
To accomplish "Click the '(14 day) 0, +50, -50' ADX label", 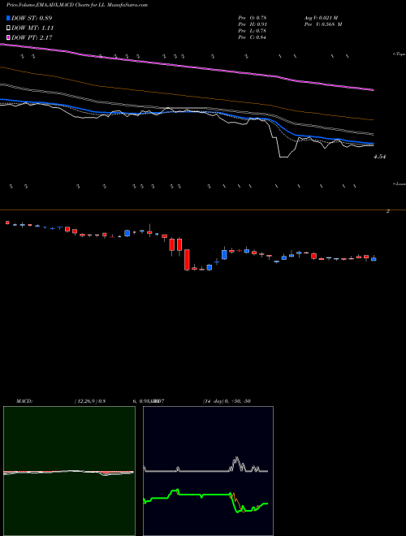I will click(227, 401).
